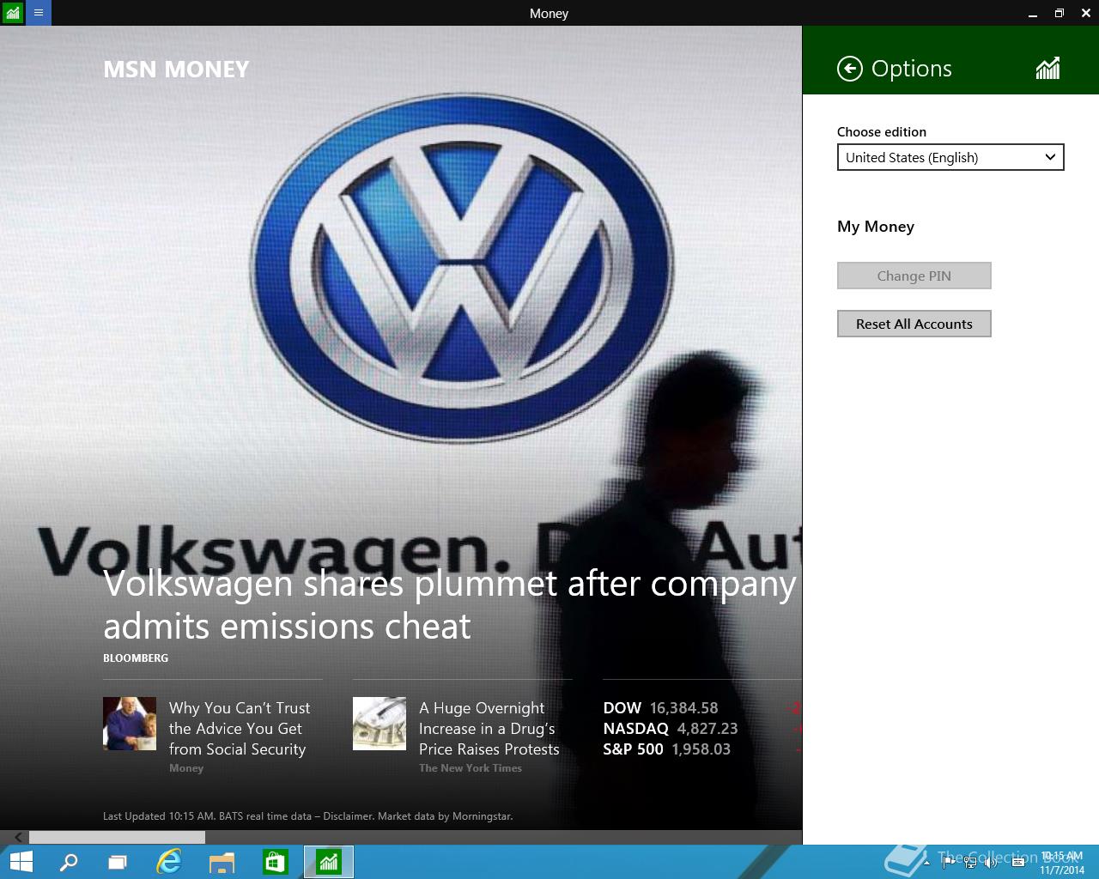Open Why You Can't Trust the Advice article

tap(240, 728)
